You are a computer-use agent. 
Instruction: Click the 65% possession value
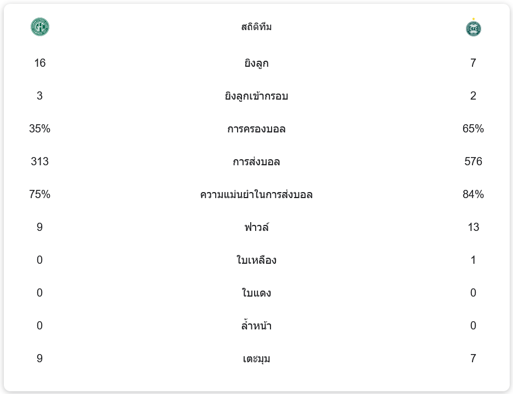pos(473,129)
